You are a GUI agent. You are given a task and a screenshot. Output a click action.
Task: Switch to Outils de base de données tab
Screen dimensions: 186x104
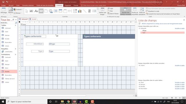click(45, 5)
